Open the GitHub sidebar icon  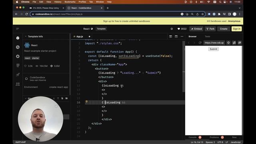[x=18, y=66]
